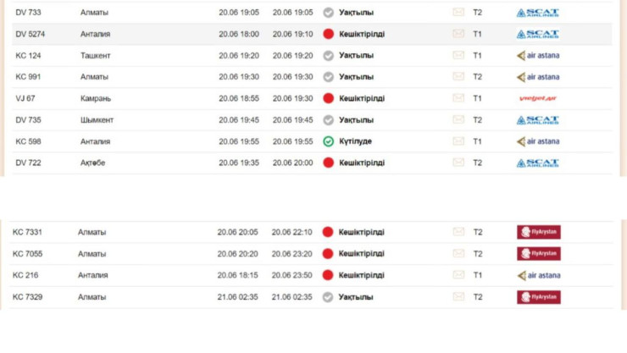Click SCAT Airlines logo for DV 5274
This screenshot has width=627, height=353.
click(537, 34)
